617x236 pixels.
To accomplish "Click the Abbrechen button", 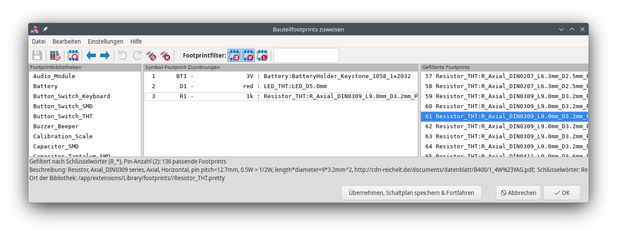I will point(518,193).
